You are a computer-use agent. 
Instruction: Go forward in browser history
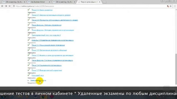(x=6, y=6)
